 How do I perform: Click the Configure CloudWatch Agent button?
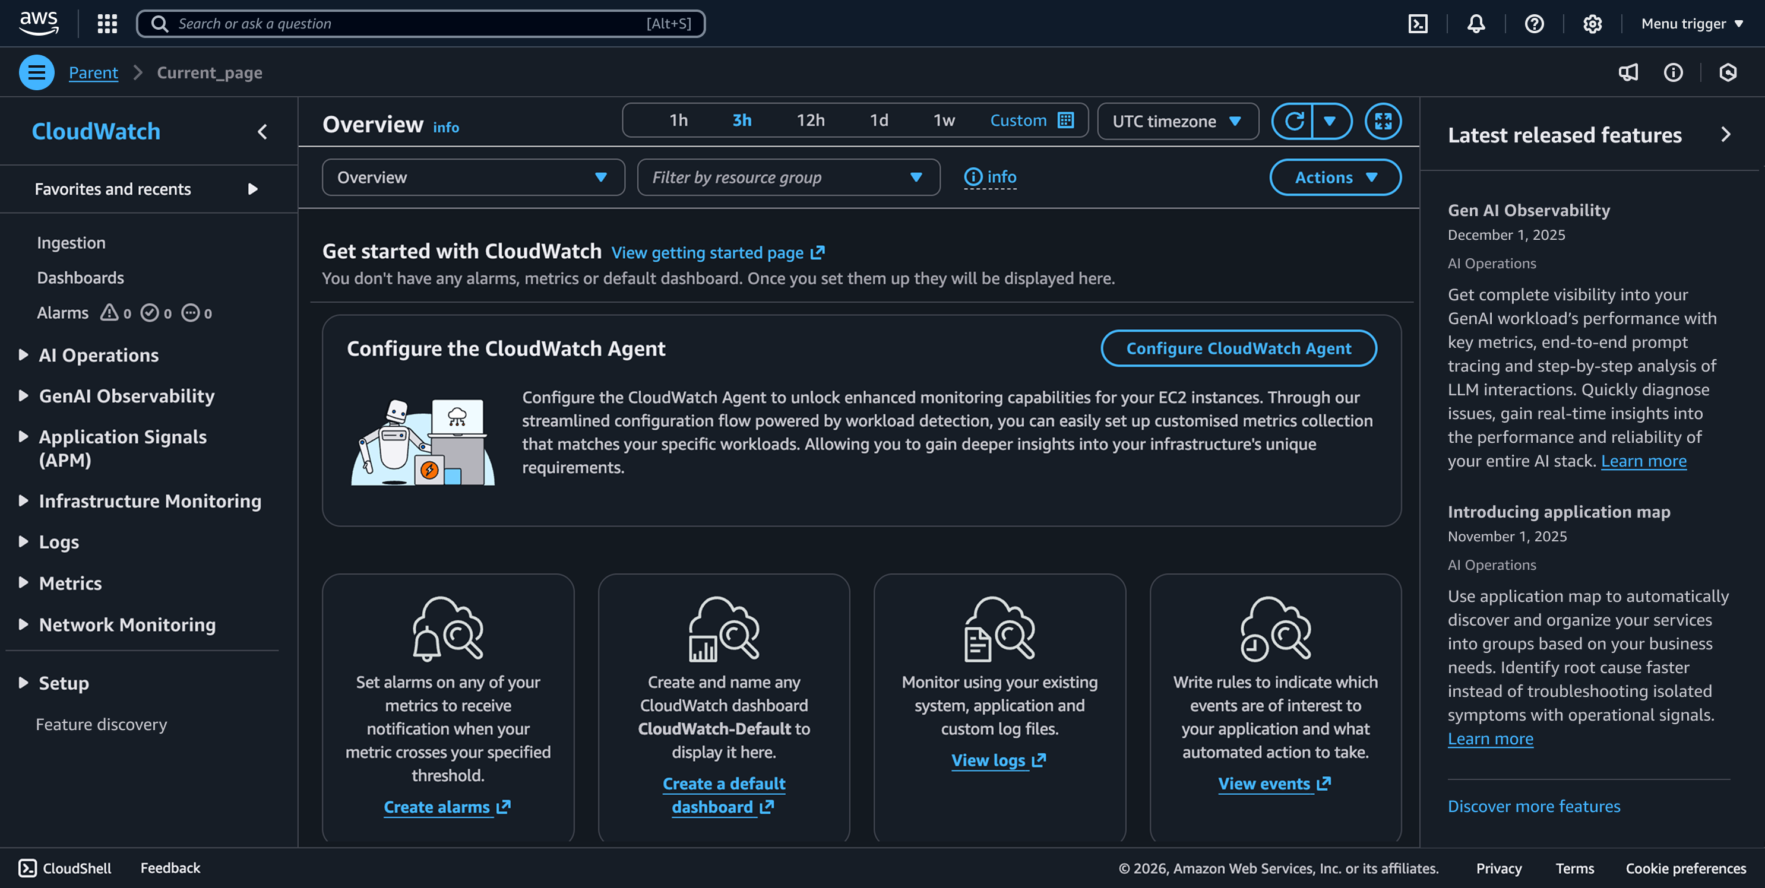[x=1238, y=348]
